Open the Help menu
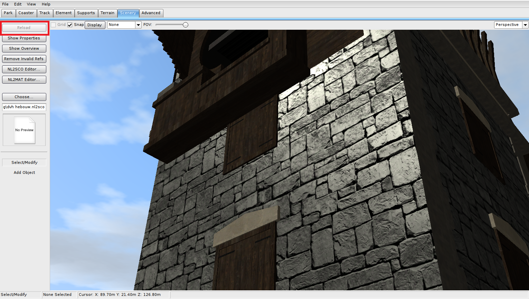The height and width of the screenshot is (299, 529). [46, 4]
